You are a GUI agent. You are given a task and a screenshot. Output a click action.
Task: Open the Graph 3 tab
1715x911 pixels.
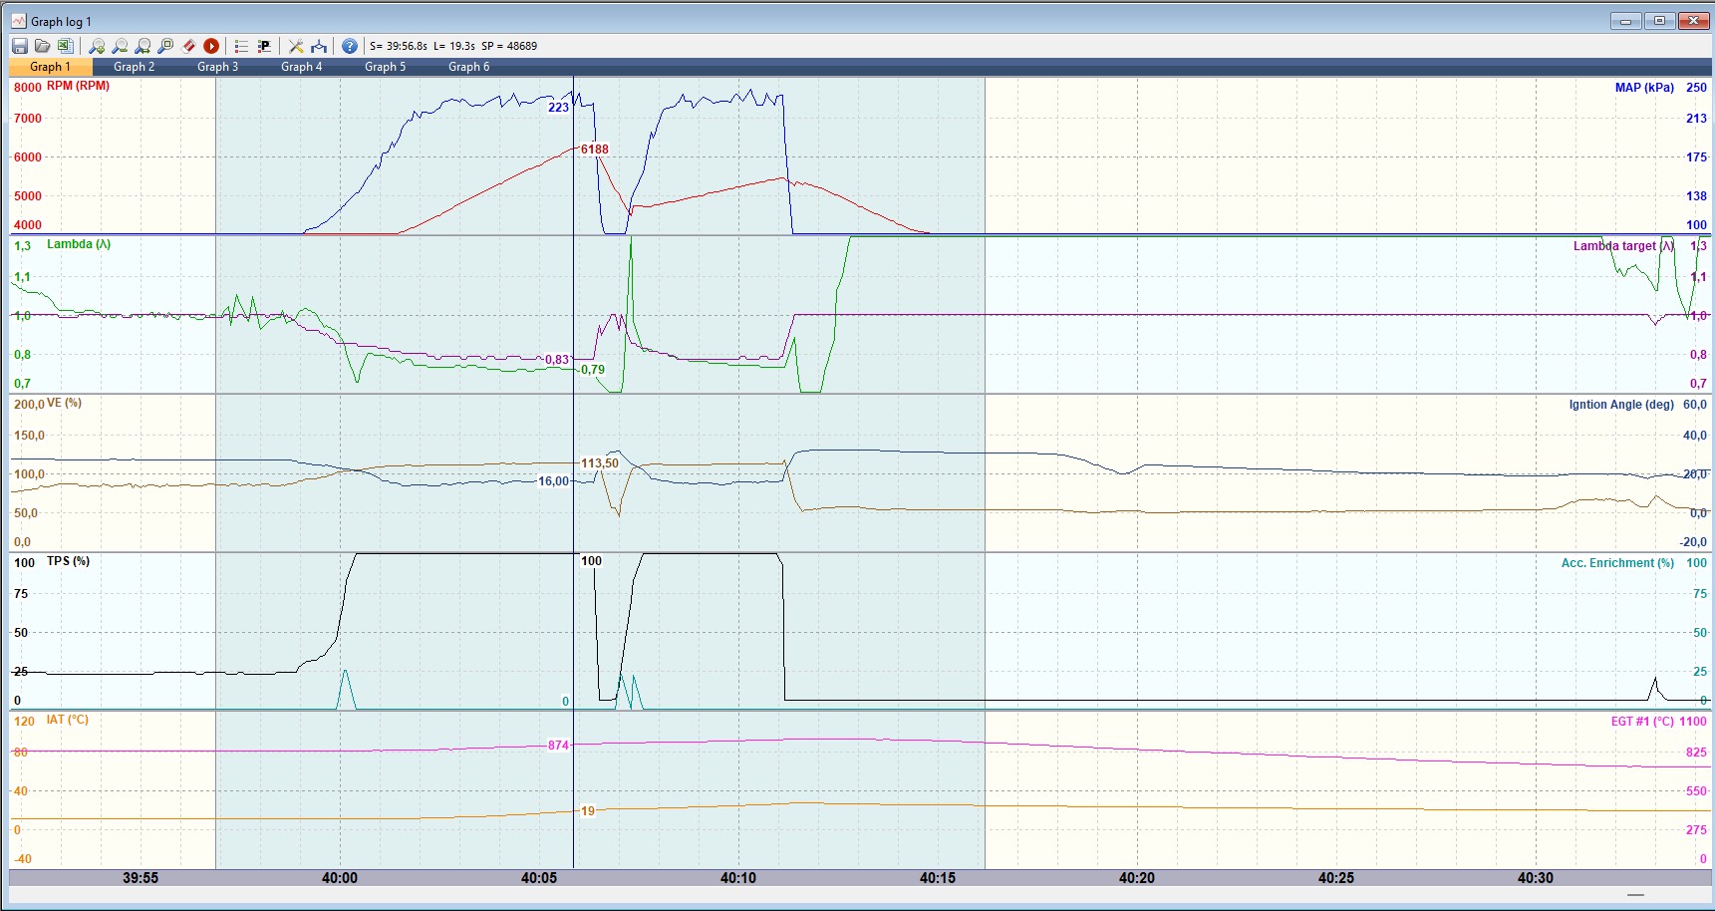pos(217,67)
